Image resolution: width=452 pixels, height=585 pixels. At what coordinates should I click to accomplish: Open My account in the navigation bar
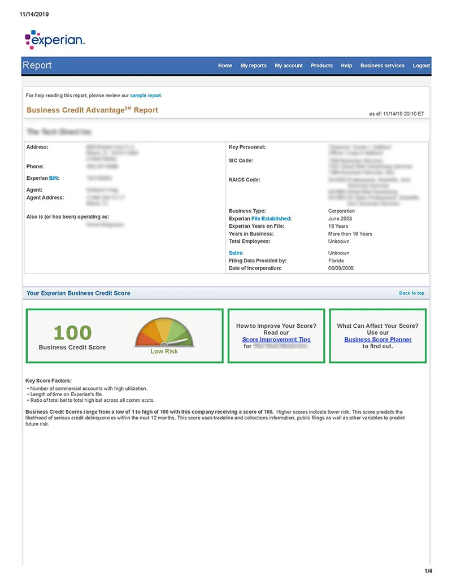point(289,66)
